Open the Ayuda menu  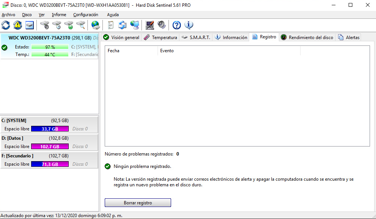113,15
